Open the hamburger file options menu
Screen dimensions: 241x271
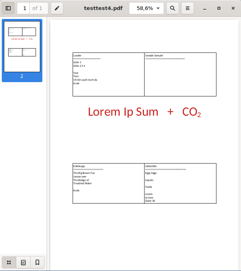(x=188, y=8)
